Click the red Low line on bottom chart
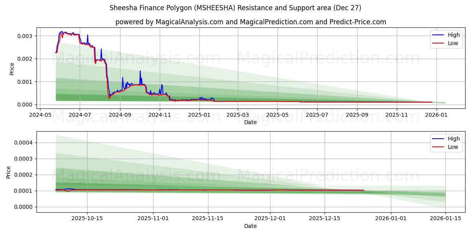Screen dimensions: 471x235 tap(235, 191)
